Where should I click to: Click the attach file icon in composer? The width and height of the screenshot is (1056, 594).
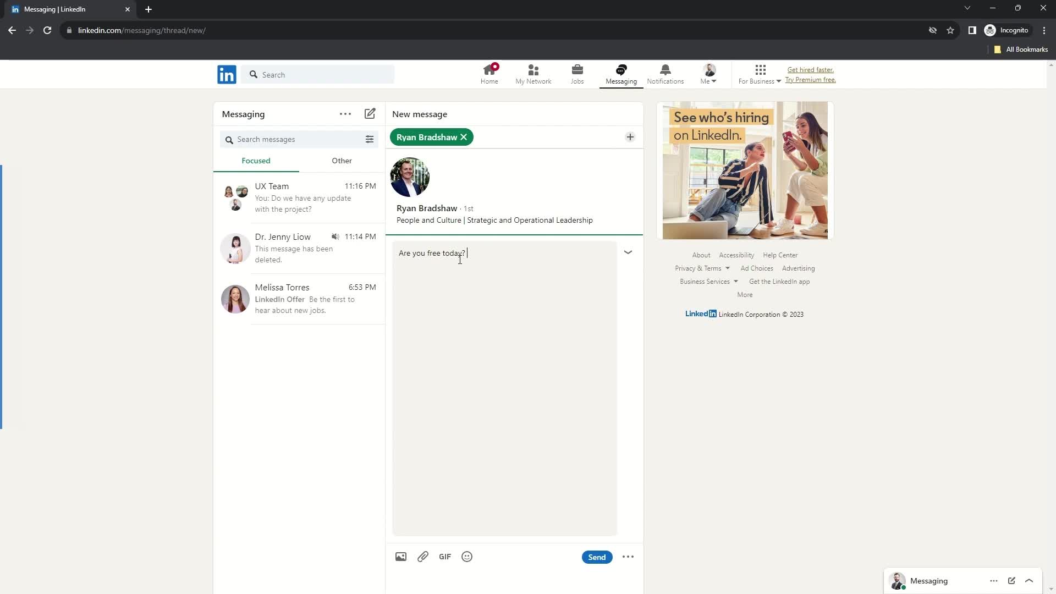point(423,557)
